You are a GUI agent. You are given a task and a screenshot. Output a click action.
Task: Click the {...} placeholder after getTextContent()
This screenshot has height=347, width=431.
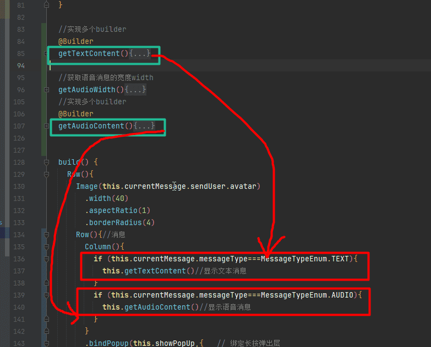pos(139,54)
